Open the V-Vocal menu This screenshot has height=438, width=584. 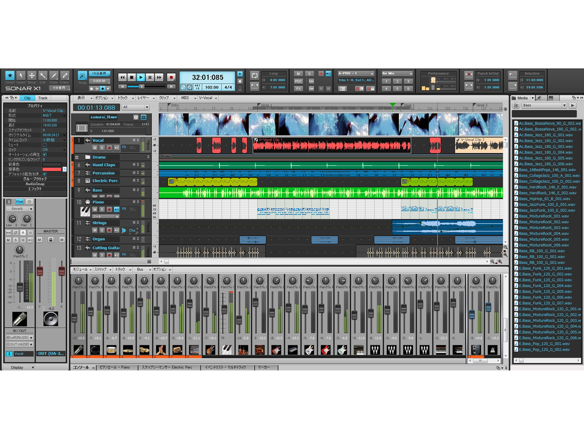click(207, 98)
